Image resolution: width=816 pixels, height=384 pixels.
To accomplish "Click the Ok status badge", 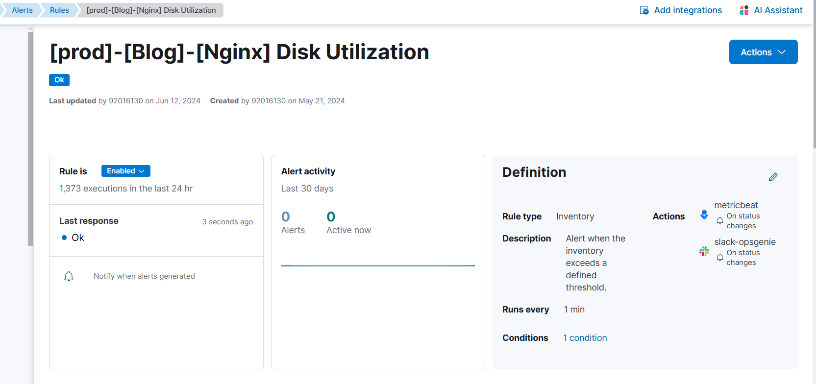I will [59, 80].
